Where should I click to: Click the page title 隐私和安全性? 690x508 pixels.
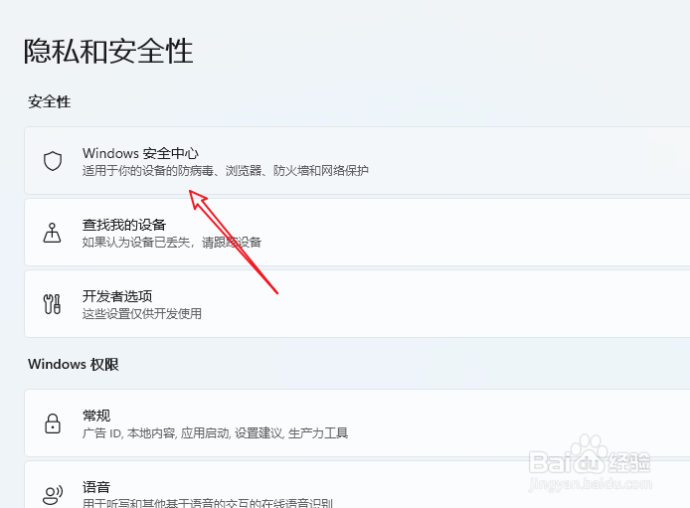[108, 51]
